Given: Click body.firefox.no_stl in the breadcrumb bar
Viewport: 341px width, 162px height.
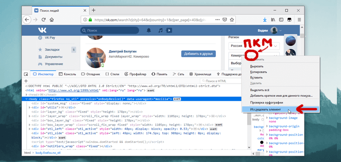Looking at the screenshot, I should 48,153.
